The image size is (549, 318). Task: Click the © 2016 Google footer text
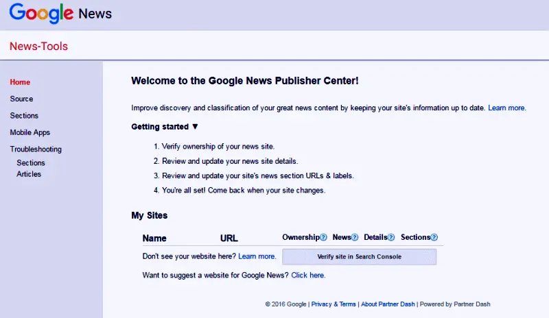pyautogui.click(x=285, y=304)
